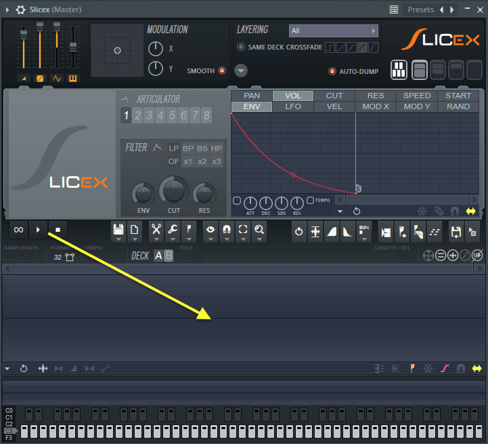Open the bottom toolbar options arrow
Viewport: 488px width, 444px height.
click(7, 369)
